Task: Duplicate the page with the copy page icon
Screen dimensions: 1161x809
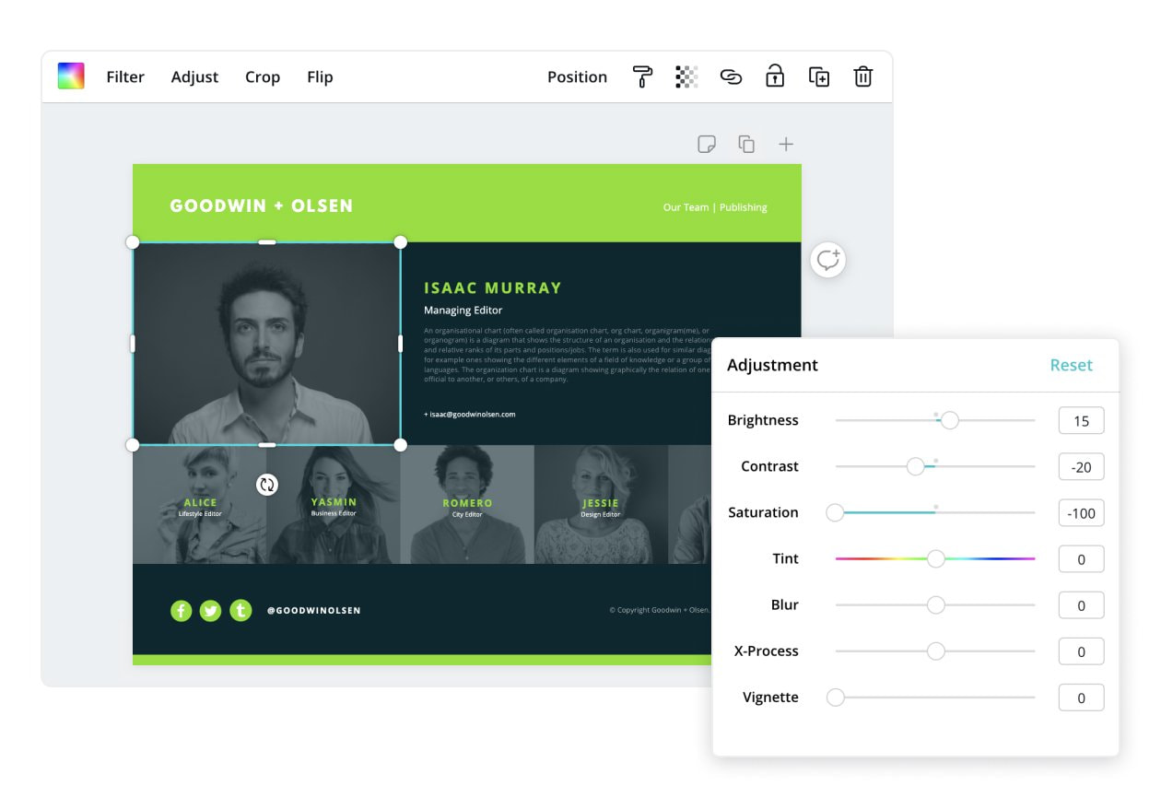Action: coord(746,144)
